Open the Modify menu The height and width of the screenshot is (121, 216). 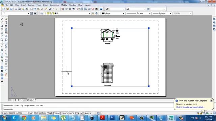pos(64,5)
